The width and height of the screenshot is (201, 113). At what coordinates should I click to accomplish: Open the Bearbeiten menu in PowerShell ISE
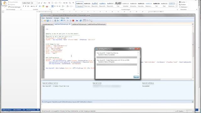tap(49, 18)
